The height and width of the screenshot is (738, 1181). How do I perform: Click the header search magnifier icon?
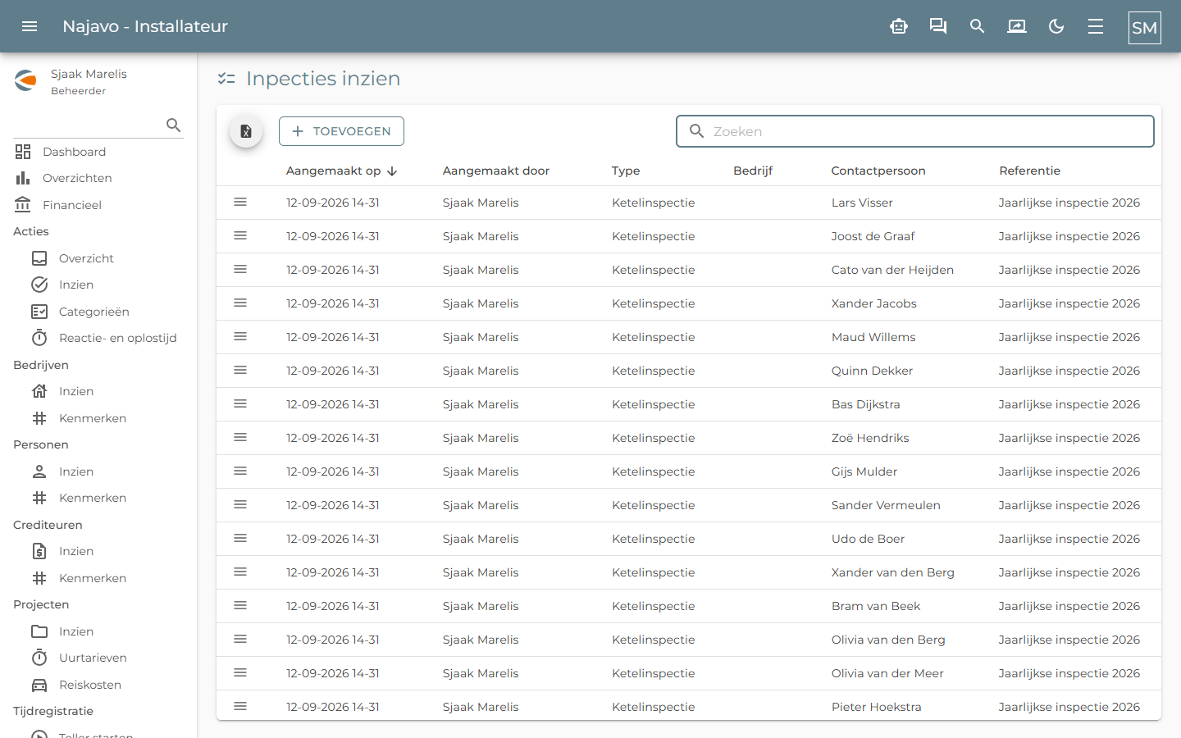pos(977,26)
